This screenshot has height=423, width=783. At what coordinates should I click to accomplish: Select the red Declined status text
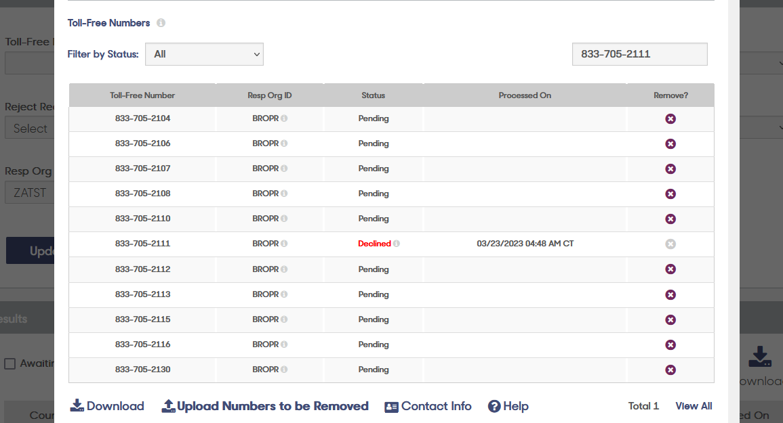tap(374, 244)
